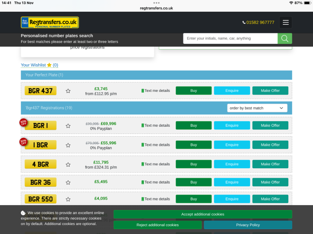313x234 pixels.
Task: Reject additional cookies
Action: 157,225
